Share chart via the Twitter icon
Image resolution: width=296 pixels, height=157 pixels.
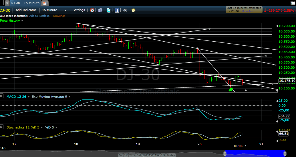pos(109,10)
